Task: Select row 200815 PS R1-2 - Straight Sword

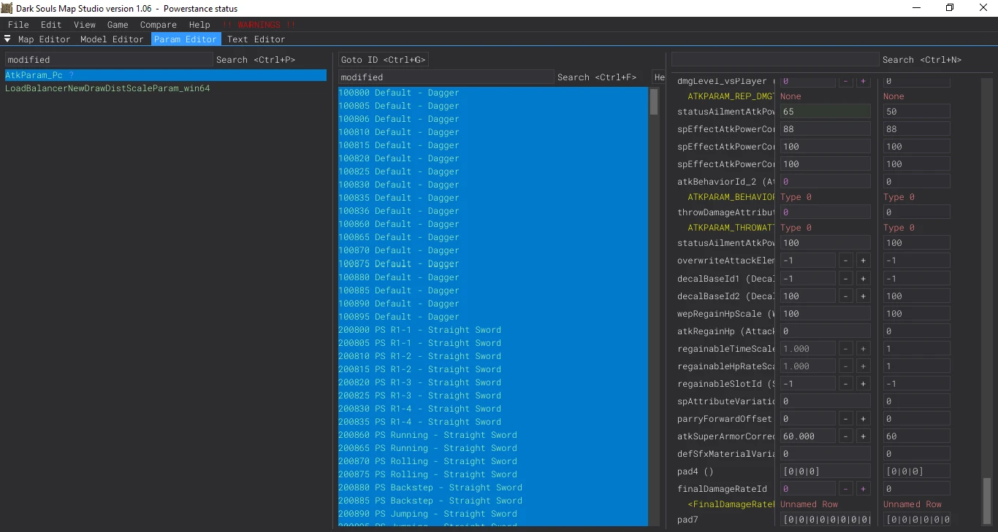Action: click(493, 369)
